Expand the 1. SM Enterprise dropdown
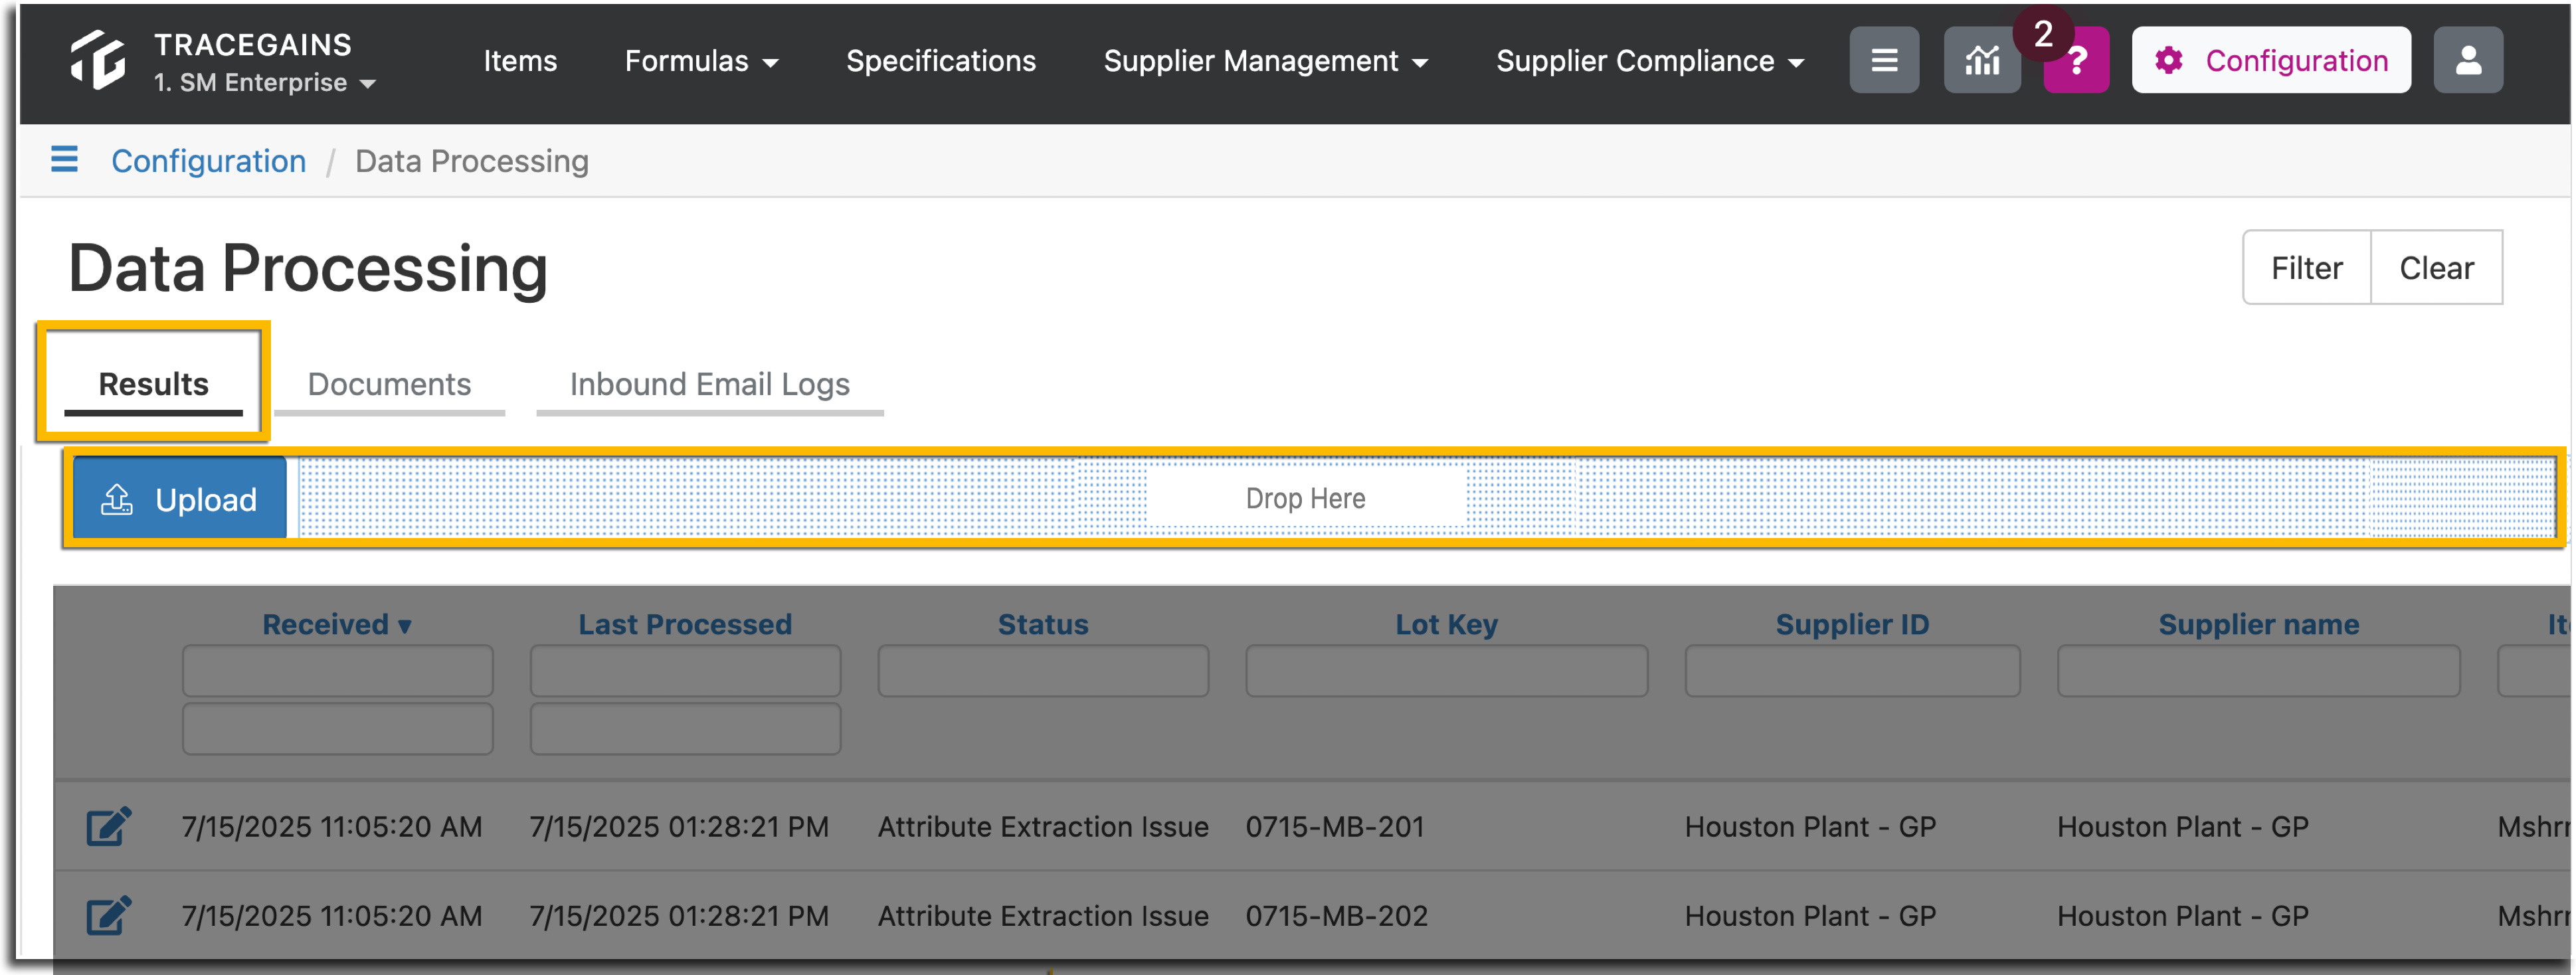This screenshot has width=2576, height=975. pos(265,83)
